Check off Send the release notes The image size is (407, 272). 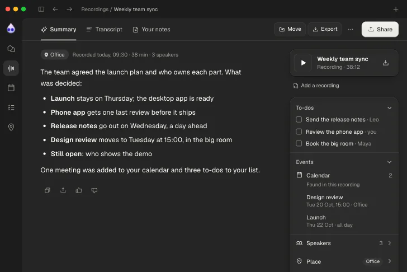299,120
